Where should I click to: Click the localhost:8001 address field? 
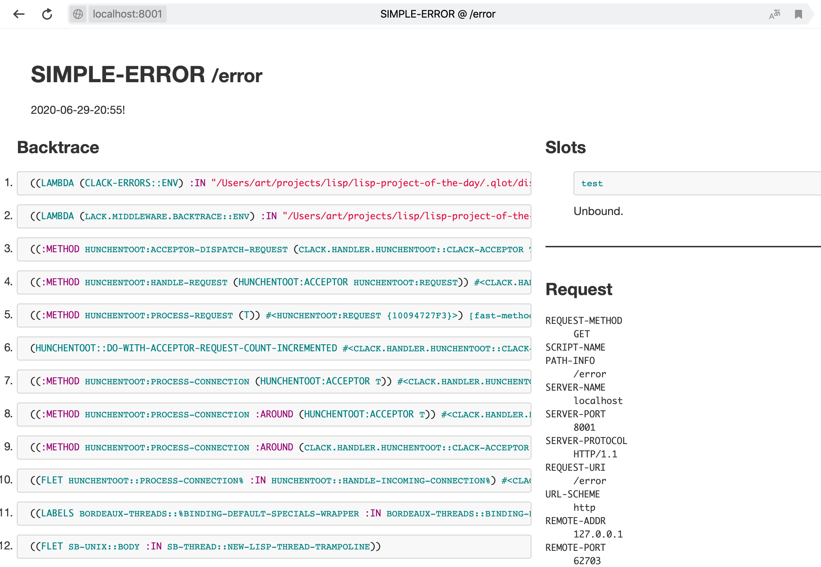(127, 14)
